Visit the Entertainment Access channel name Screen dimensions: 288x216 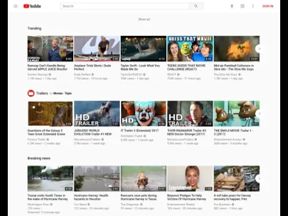tap(228, 139)
